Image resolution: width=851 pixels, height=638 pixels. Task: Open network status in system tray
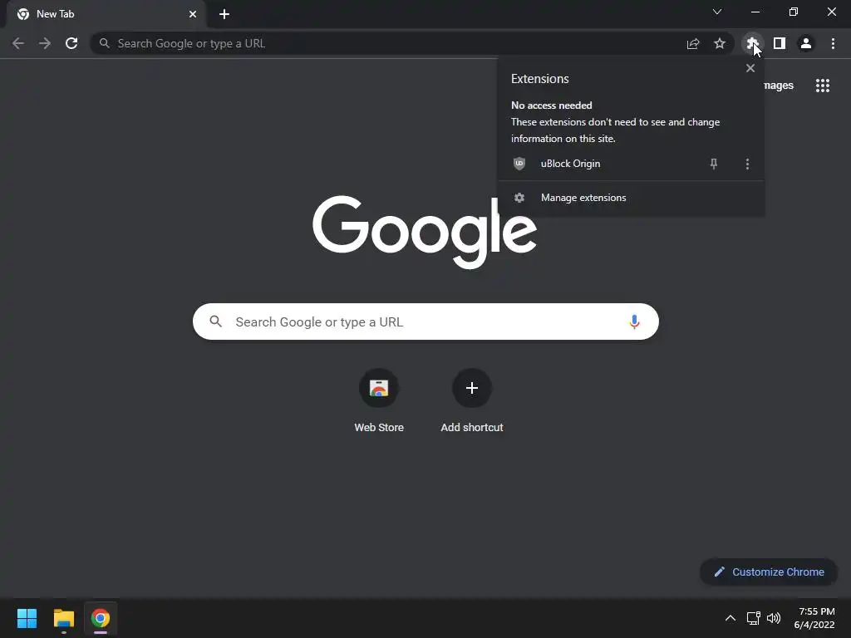coord(753,618)
